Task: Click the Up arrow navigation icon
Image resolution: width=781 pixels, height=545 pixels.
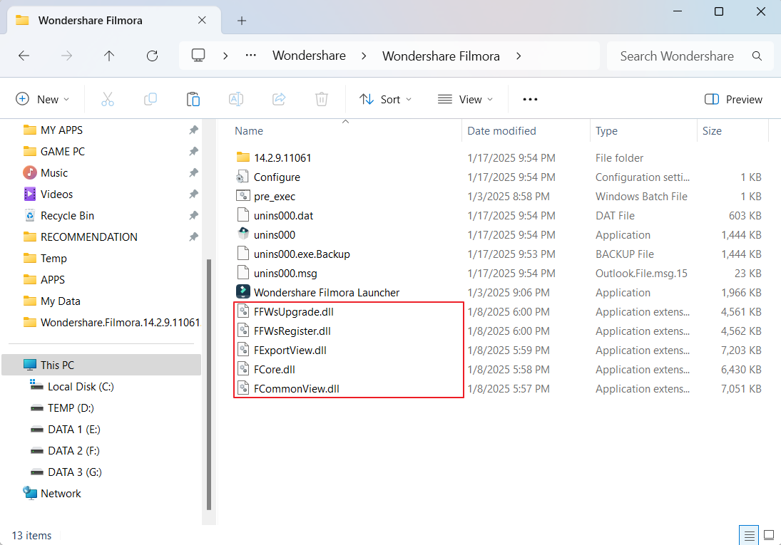Action: pos(108,56)
